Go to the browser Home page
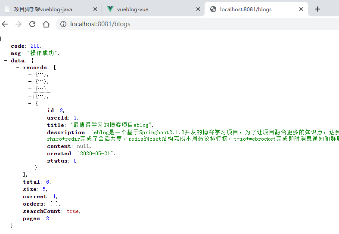This screenshot has width=339, height=234. click(x=46, y=24)
